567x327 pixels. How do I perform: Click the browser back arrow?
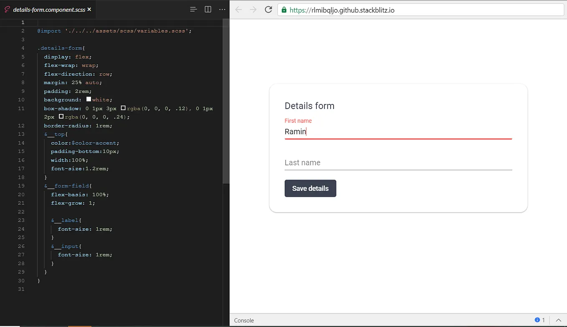click(238, 10)
